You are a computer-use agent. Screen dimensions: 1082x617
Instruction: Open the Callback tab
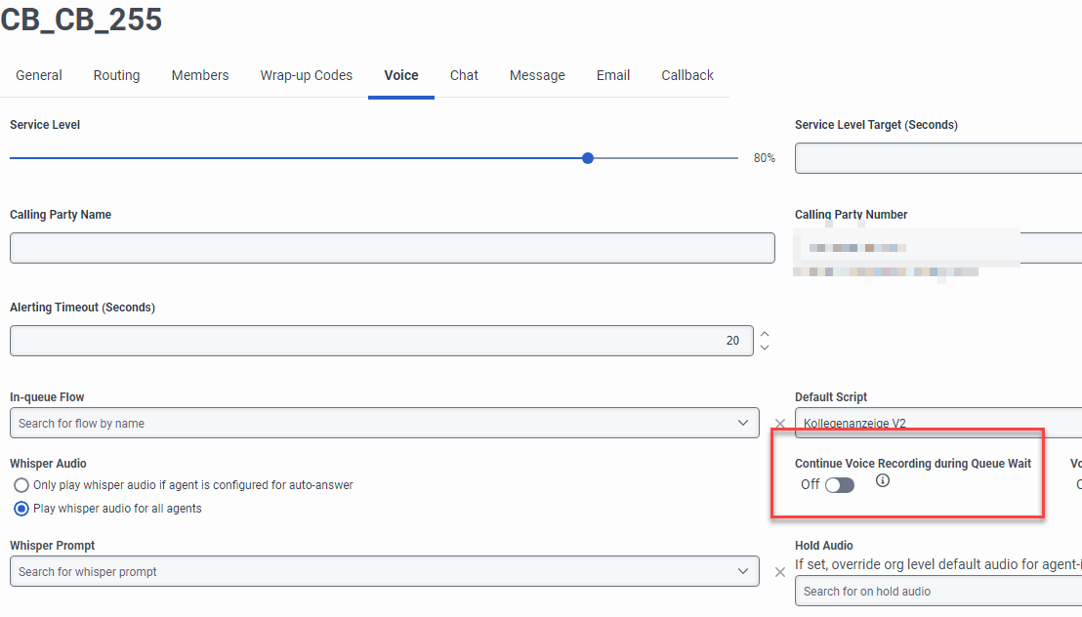pos(687,75)
